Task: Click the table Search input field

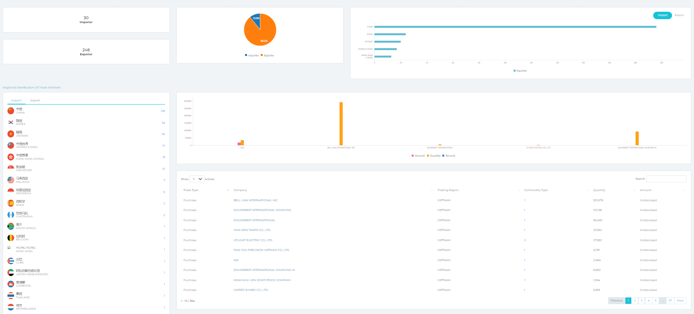Action: (666, 179)
